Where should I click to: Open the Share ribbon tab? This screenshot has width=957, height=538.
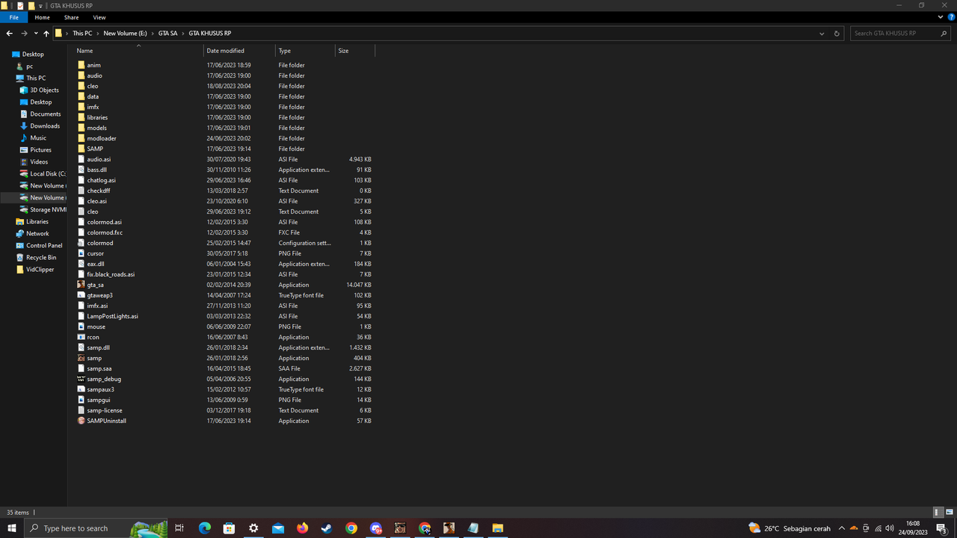[x=71, y=17]
